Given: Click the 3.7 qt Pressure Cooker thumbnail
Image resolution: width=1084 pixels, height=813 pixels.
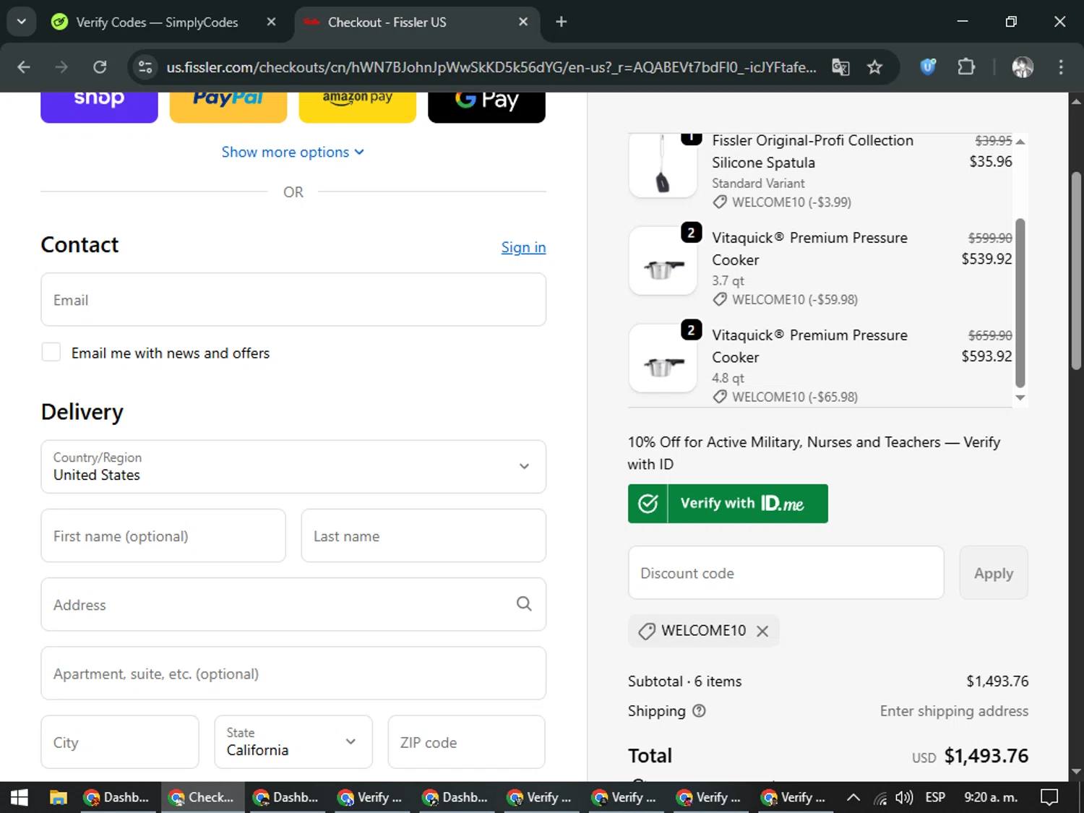Looking at the screenshot, I should tap(663, 261).
